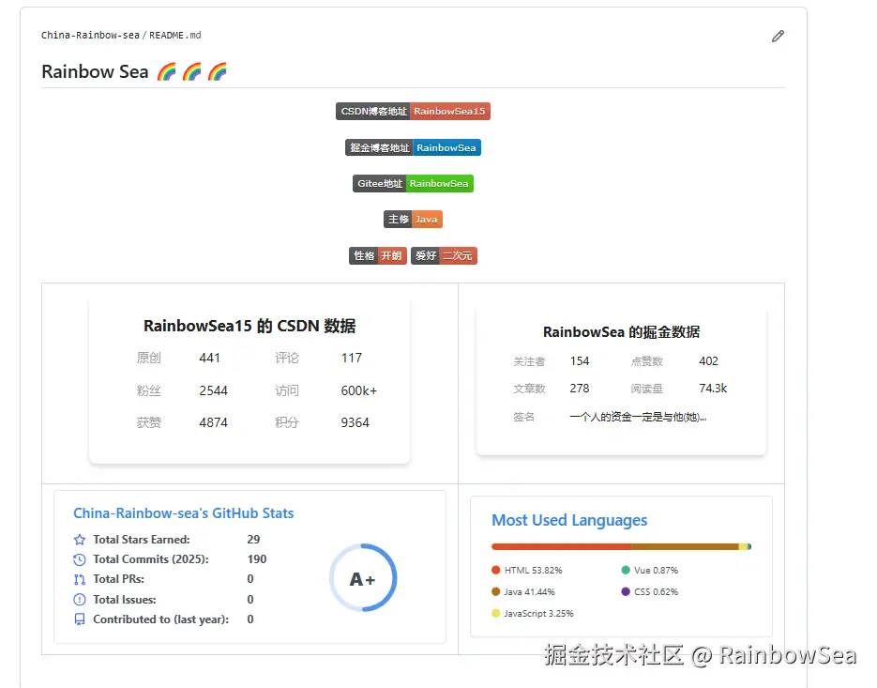Click the JavaScript 3.25% legend entry
The height and width of the screenshot is (688, 877).
533,614
